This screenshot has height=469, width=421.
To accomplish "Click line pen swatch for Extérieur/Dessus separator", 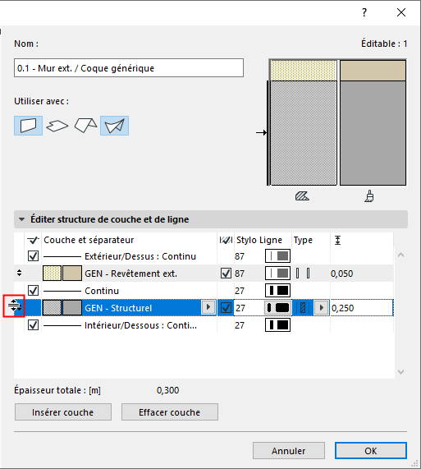I will click(x=277, y=256).
